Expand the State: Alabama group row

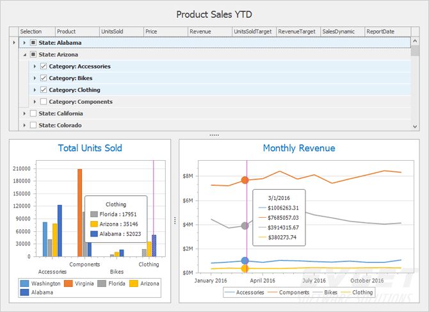pos(24,43)
